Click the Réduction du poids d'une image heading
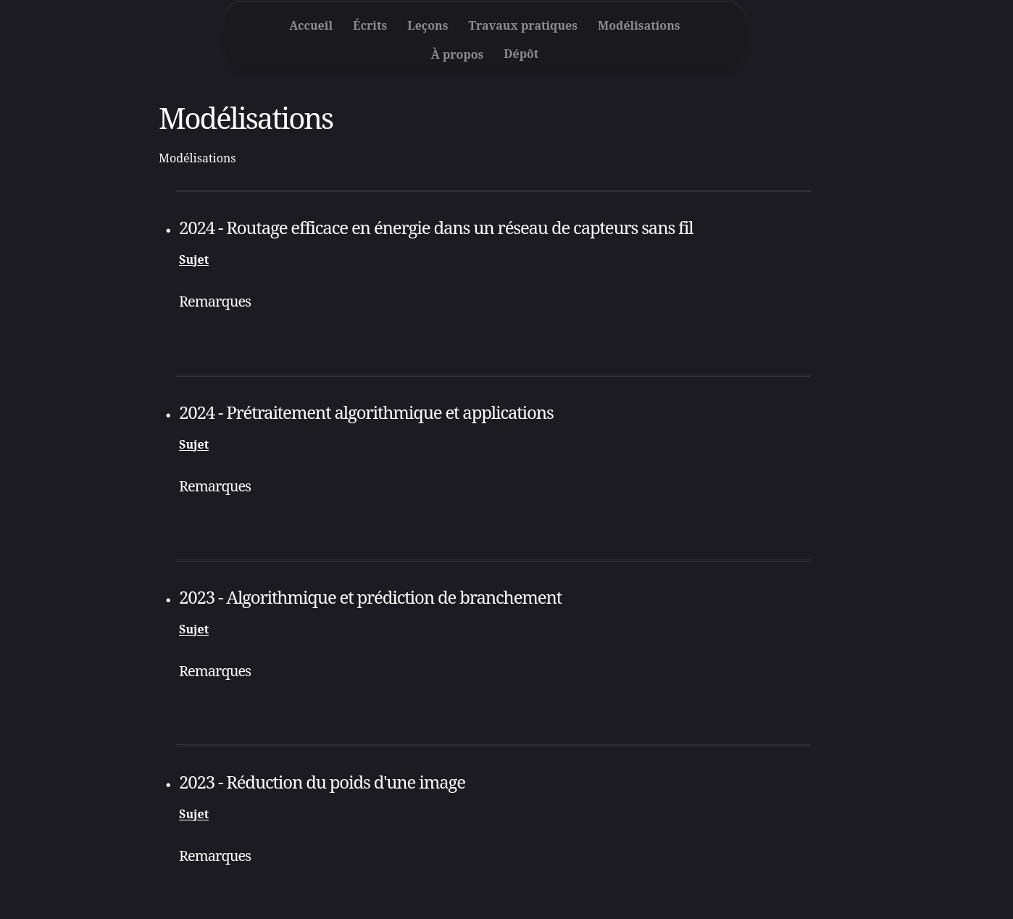This screenshot has width=1013, height=919. (x=322, y=783)
